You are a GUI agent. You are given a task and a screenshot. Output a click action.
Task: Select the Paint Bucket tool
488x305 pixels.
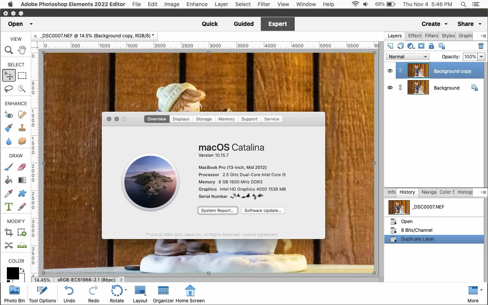coord(9,180)
